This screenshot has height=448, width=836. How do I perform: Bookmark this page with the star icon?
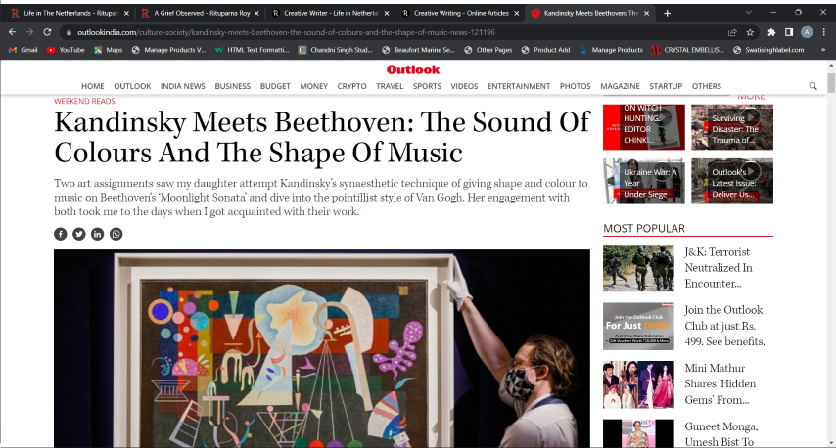750,32
